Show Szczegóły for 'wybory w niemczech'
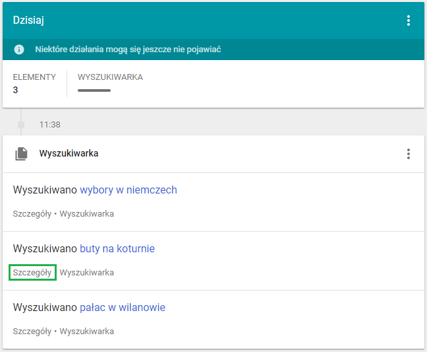The width and height of the screenshot is (427, 352). click(x=32, y=214)
